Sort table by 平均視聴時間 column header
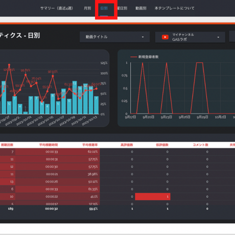Viewport: 235px width, 235px height. 49,145
